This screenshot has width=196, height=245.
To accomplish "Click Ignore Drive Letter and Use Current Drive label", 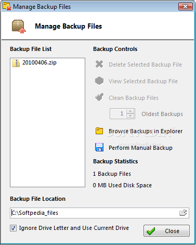I will point(74,228).
